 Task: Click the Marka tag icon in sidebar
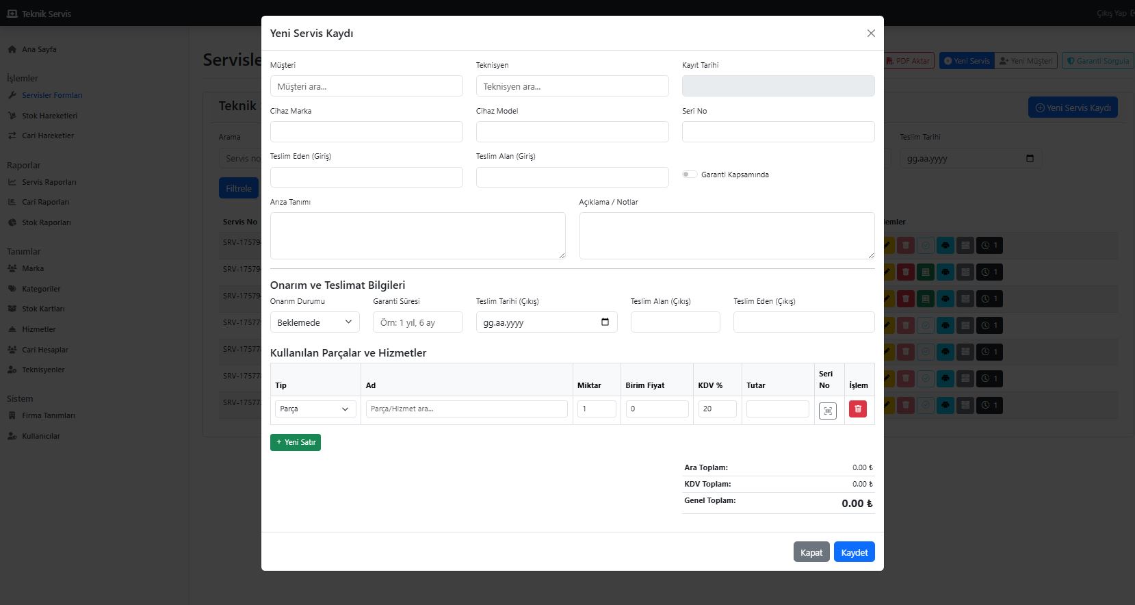coord(12,268)
